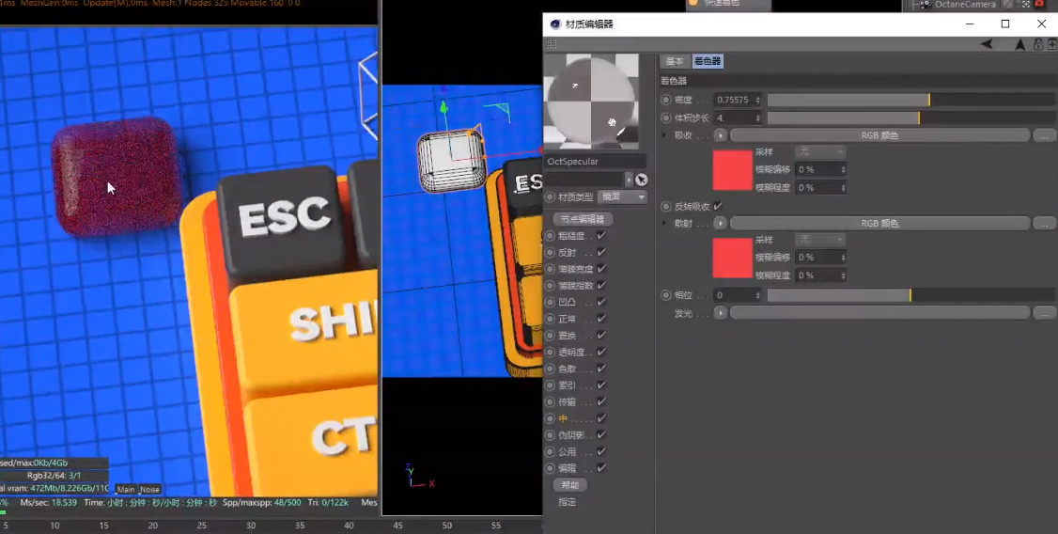Click the keyframe dot beside 编辑
Image resolution: width=1058 pixels, height=534 pixels.
click(550, 468)
